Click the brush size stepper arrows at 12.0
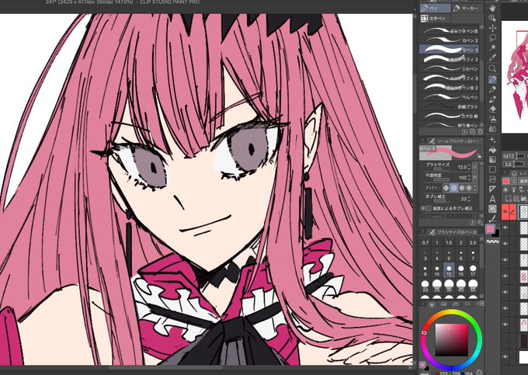528x375 pixels. coord(469,167)
